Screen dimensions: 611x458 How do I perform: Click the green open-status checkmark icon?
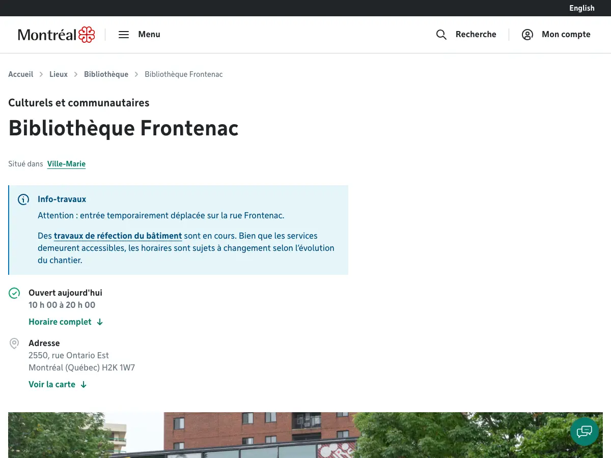[x=14, y=293]
